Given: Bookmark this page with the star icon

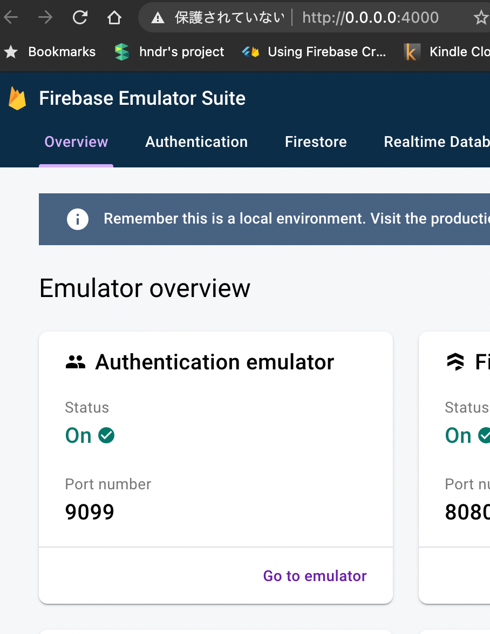Looking at the screenshot, I should [481, 17].
